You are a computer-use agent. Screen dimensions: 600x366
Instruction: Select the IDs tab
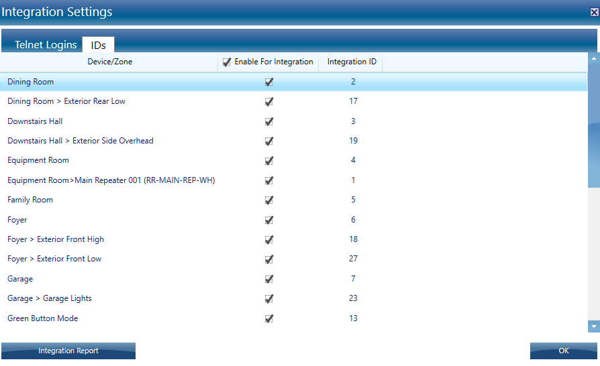coord(98,45)
